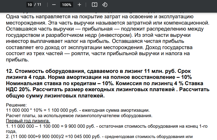
Task: Click the bold "общую сумму лизинговых платежей." line
Action: [55, 96]
